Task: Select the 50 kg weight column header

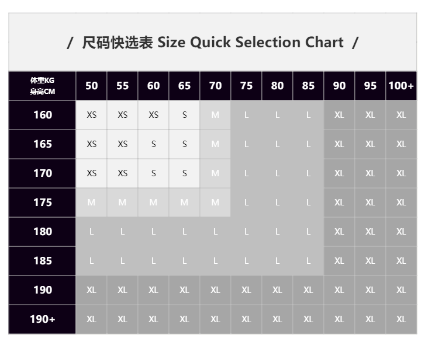Action: [x=92, y=86]
